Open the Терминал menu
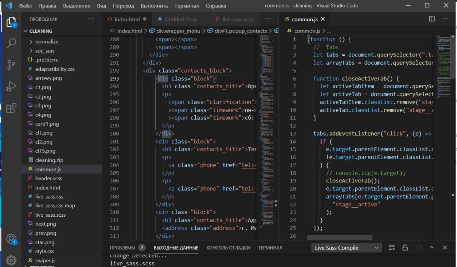Screen dimensions: 457x267 187,6
